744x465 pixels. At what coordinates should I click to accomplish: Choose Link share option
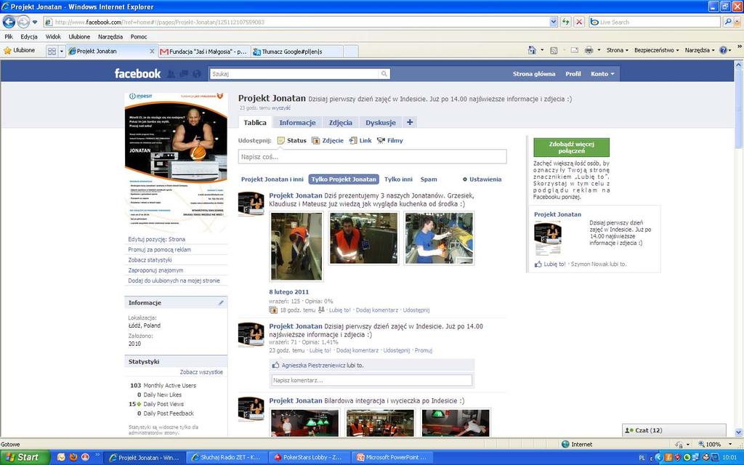[360, 140]
